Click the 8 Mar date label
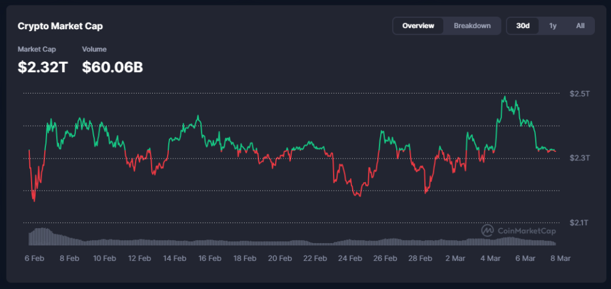 click(x=557, y=259)
